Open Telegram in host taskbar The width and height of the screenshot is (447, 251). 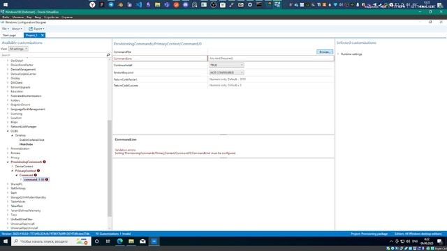click(111, 5)
